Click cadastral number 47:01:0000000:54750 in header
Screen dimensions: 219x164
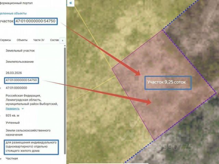click(36, 21)
